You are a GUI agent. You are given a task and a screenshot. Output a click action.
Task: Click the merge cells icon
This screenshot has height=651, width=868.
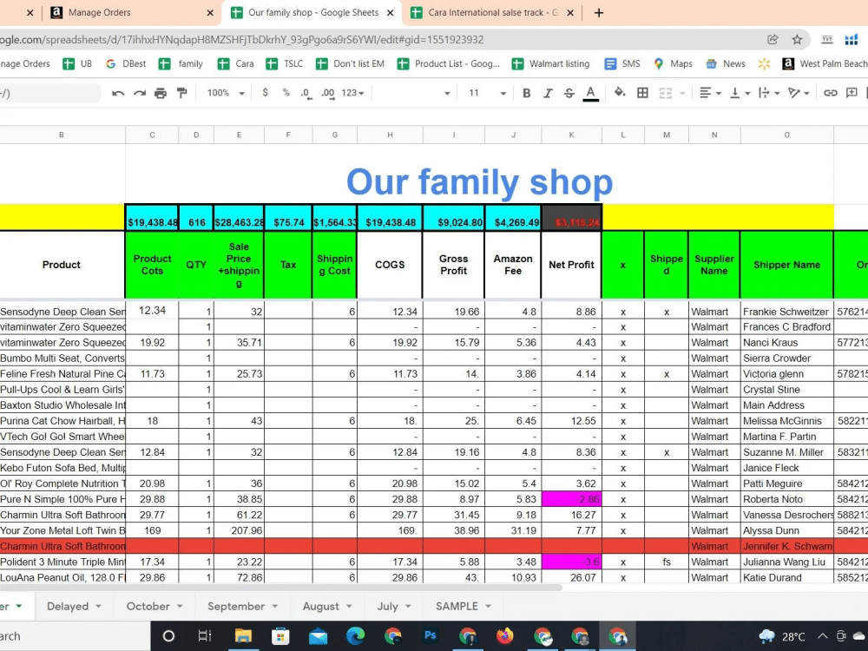(x=666, y=93)
